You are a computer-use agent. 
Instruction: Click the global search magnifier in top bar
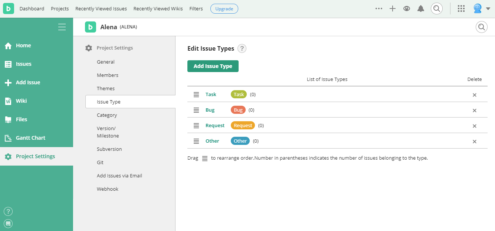[x=437, y=9]
